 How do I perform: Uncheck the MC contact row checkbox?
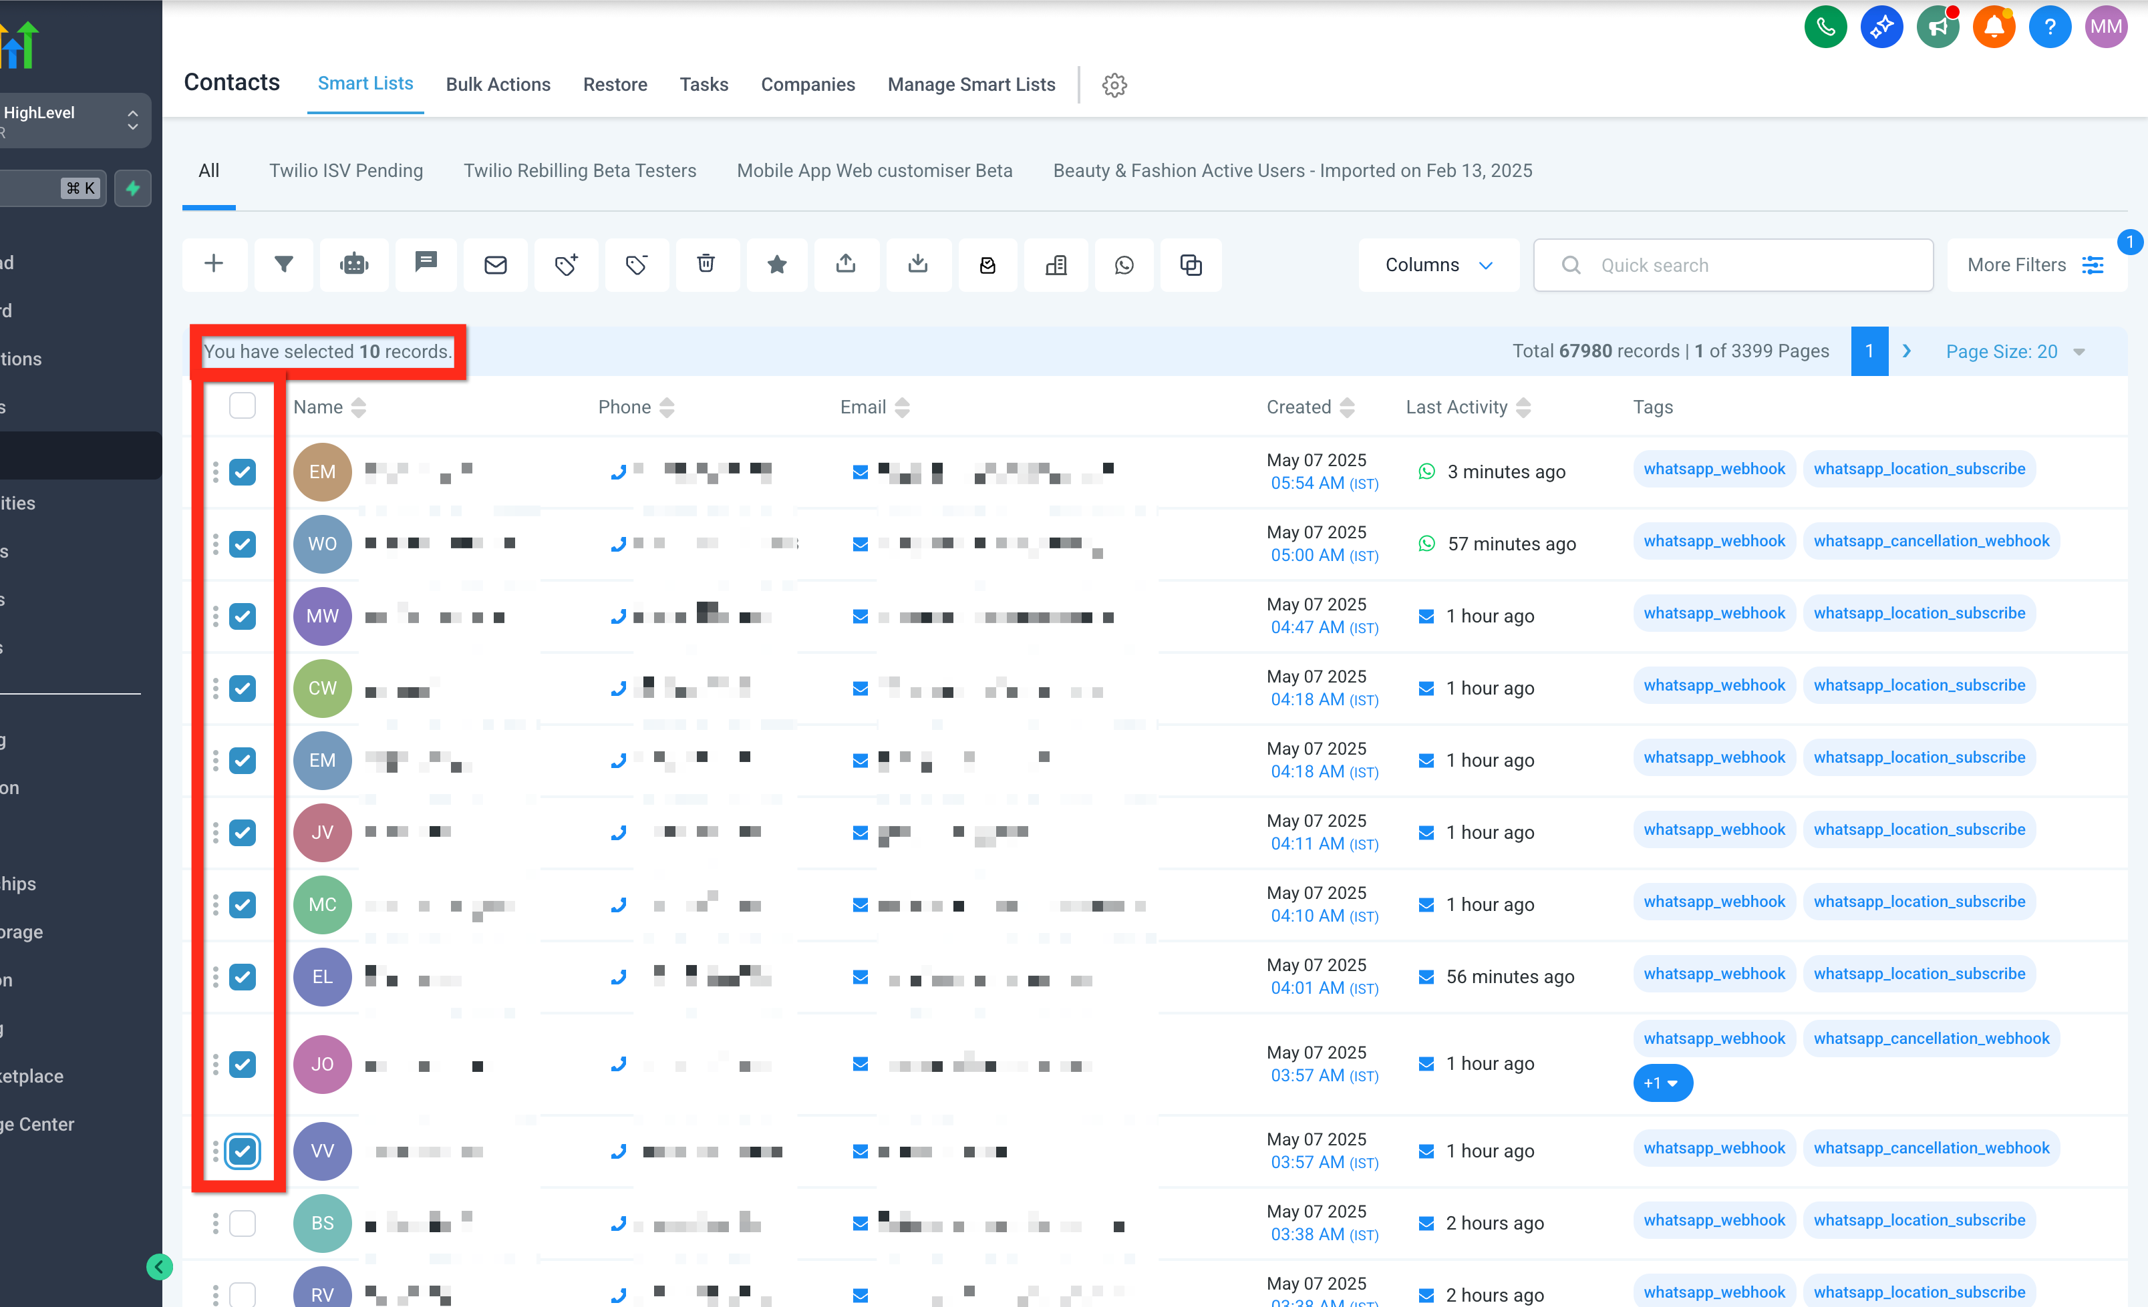(x=243, y=904)
